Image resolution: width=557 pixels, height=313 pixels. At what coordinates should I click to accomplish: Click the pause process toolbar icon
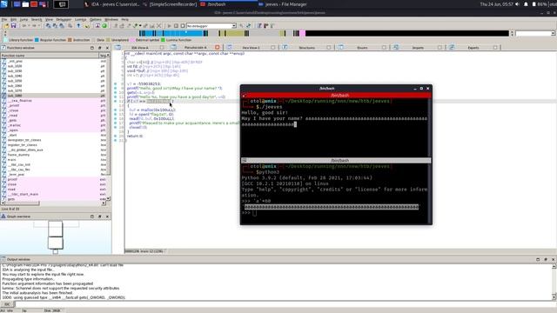click(176, 26)
